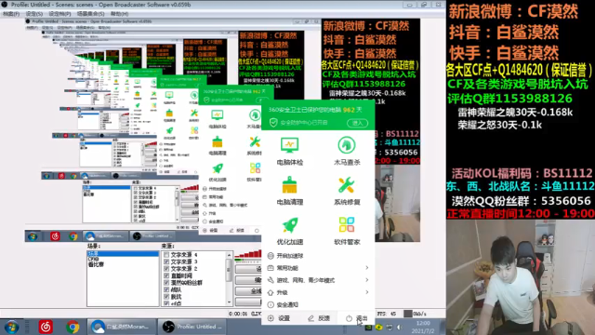Viewport: 595px width, 335px height.
Task: Open the first OBS menu 档案(F)
Action: pyautogui.click(x=11, y=14)
